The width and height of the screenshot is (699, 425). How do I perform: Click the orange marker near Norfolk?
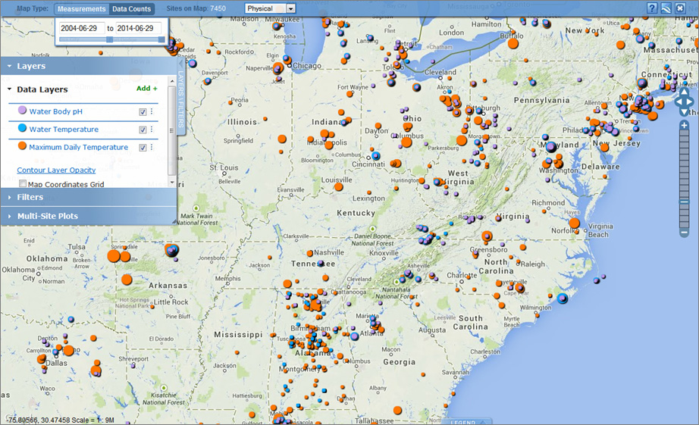[575, 223]
